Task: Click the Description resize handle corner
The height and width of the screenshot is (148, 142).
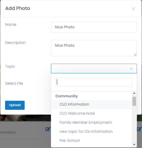Action: pos(135,55)
